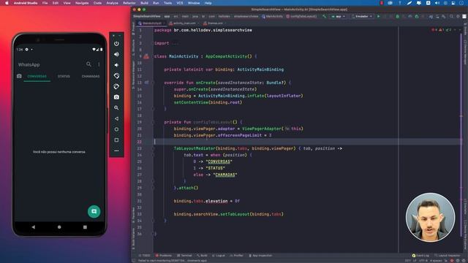The width and height of the screenshot is (468, 263).
Task: Click the emulator toolbar back triangle
Action: (x=116, y=118)
